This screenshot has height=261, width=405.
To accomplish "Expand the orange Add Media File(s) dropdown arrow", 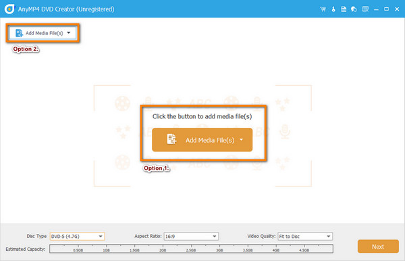I will pos(241,140).
